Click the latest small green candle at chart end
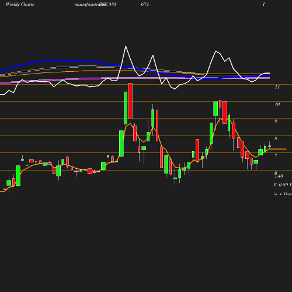This screenshot has height=292, width=292. click(x=270, y=146)
